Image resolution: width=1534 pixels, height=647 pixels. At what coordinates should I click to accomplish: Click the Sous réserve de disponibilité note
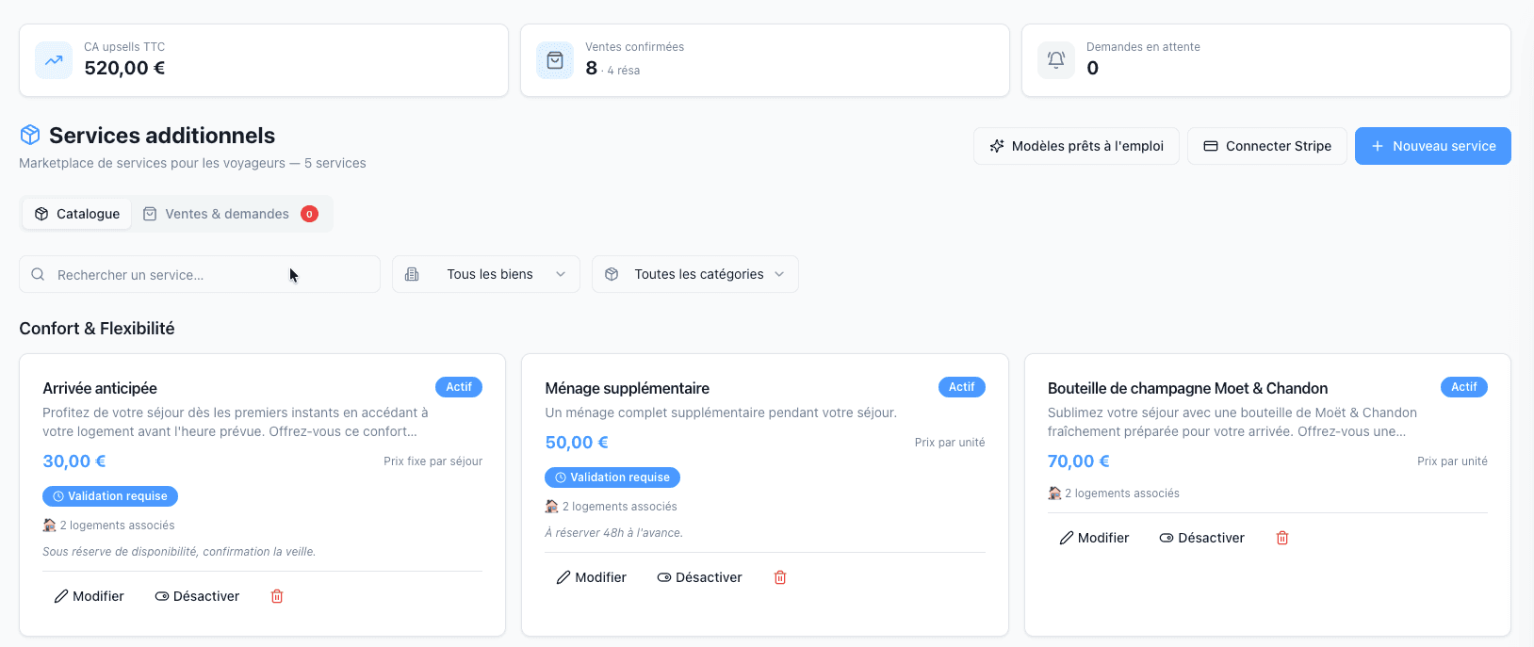coord(179,552)
